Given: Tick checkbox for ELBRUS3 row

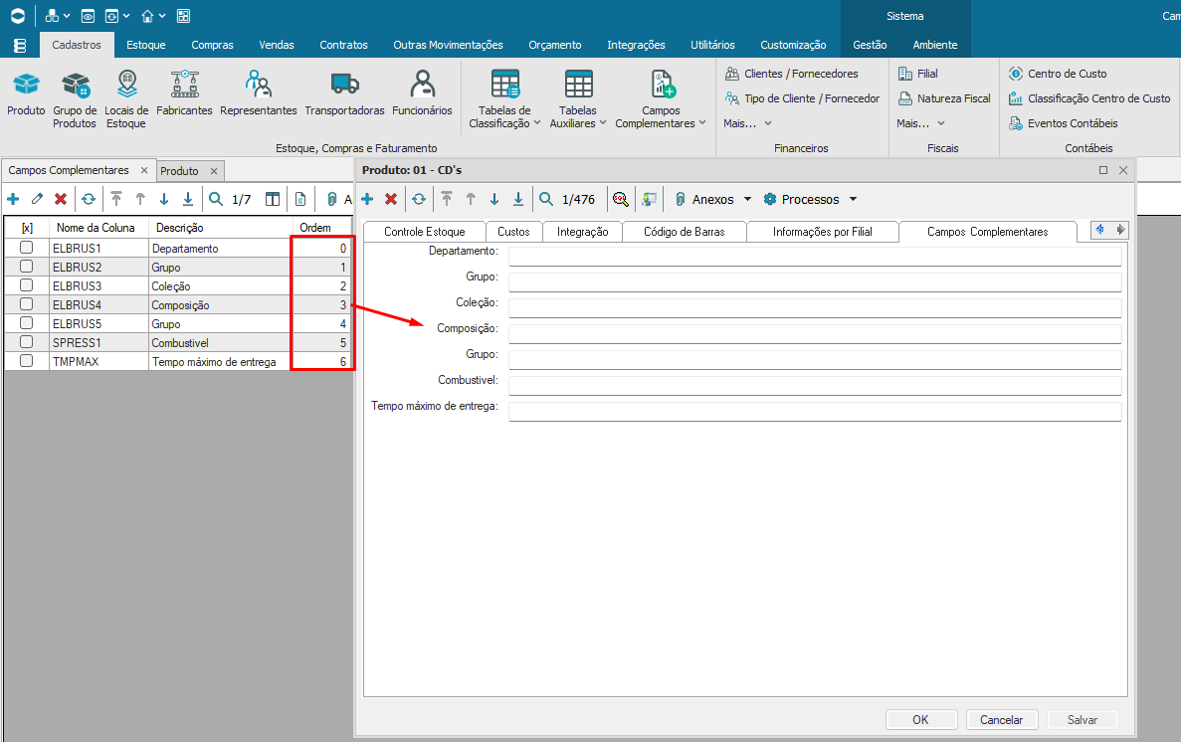Looking at the screenshot, I should 26,285.
